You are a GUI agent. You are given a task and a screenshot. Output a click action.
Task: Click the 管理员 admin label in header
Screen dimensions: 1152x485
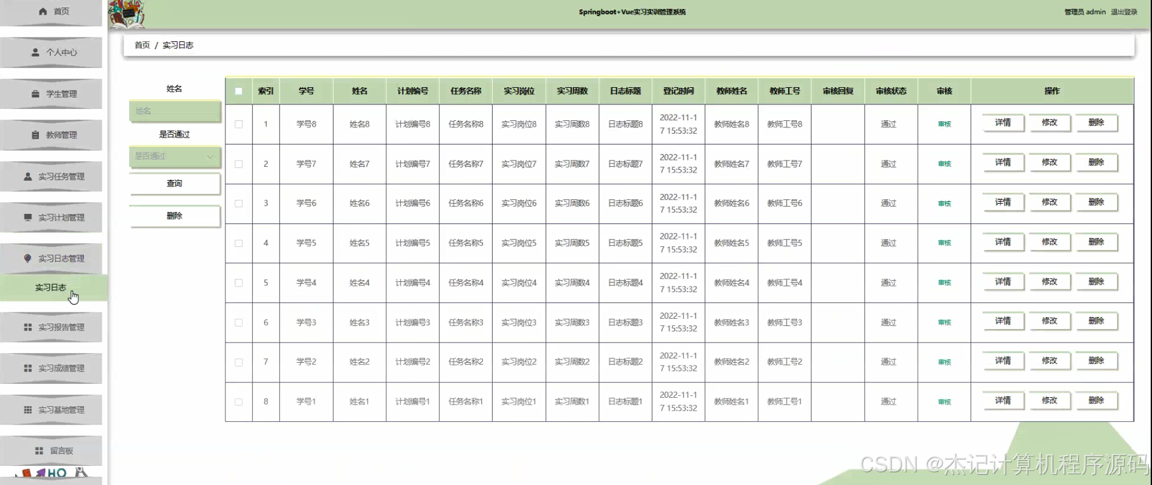[1085, 12]
